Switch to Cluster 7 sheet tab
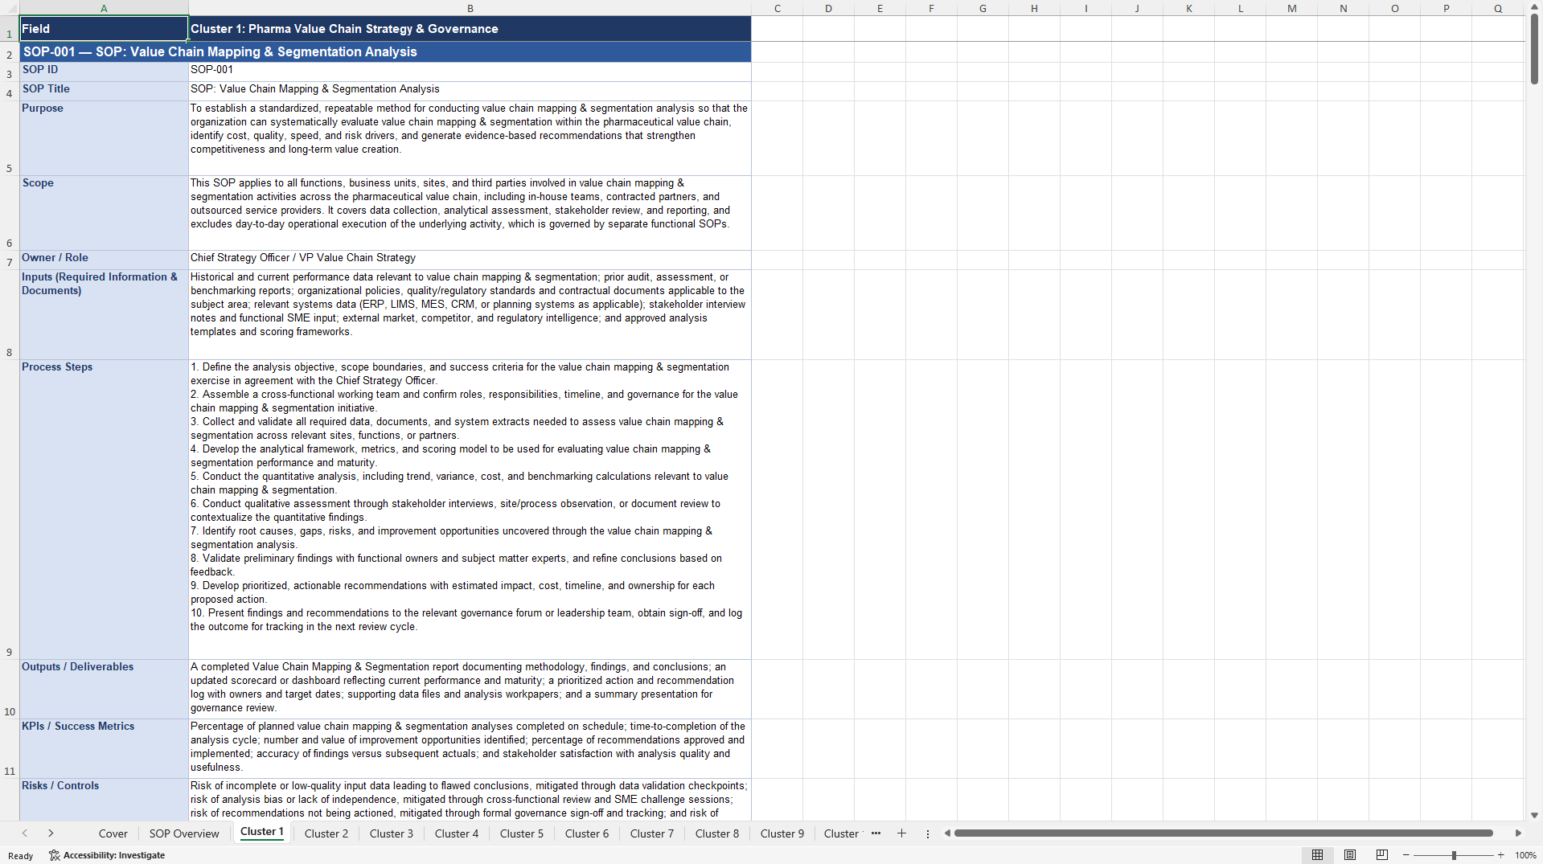 point(652,833)
